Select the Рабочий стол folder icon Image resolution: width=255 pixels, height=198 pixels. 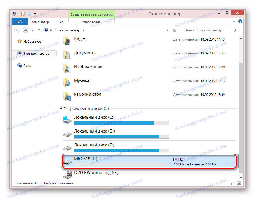point(67,96)
